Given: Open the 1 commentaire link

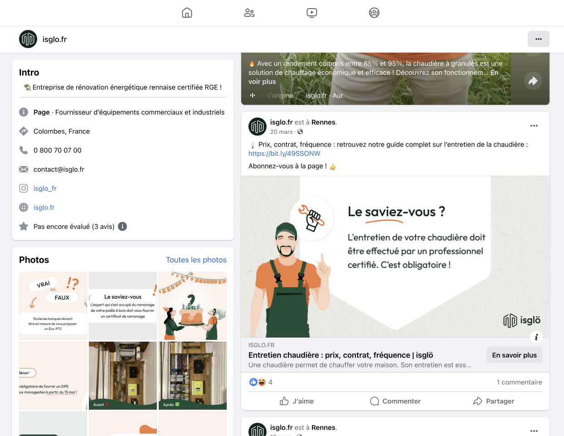Looking at the screenshot, I should click(520, 382).
